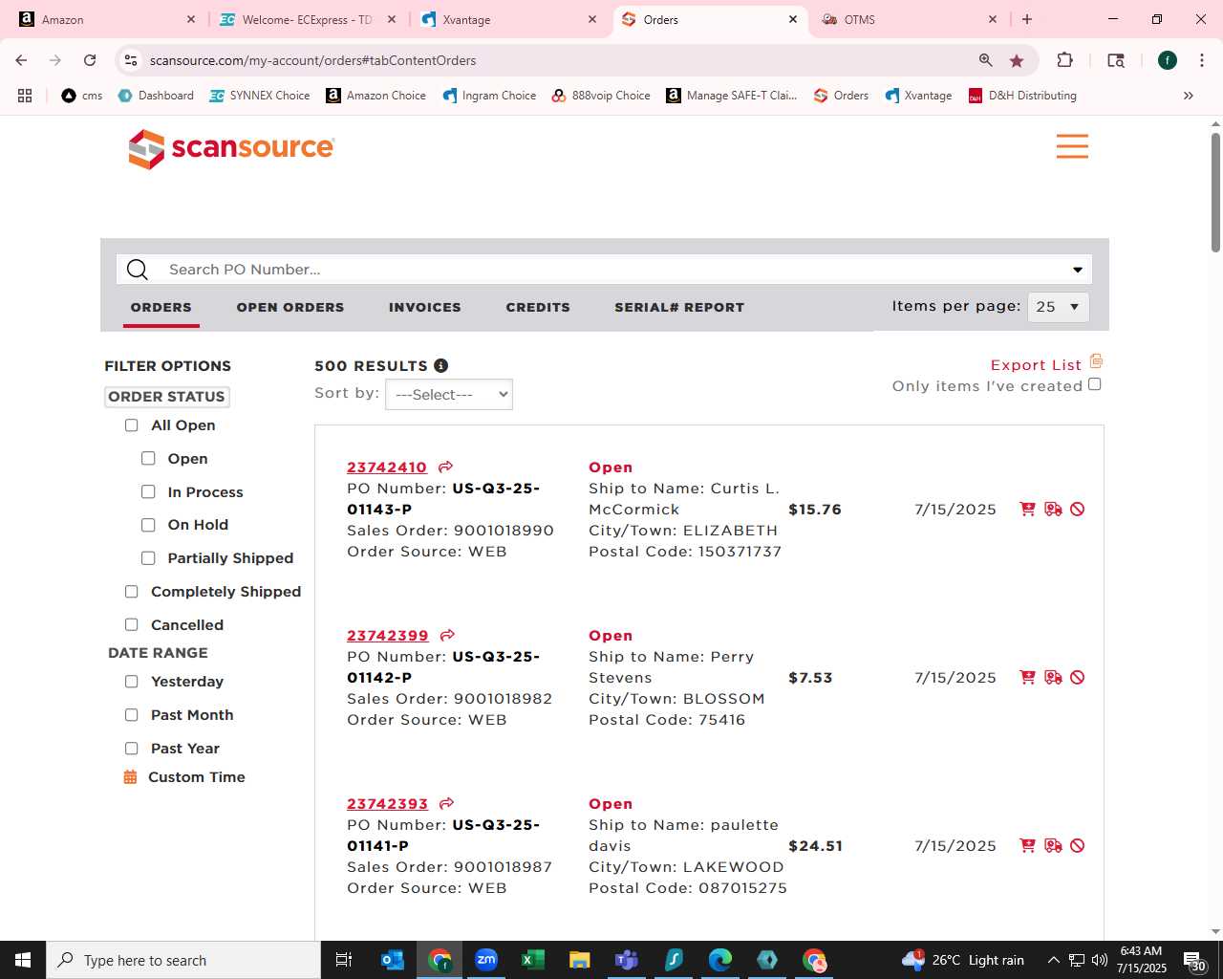Click the shipping truck icon for the $15.76 order
This screenshot has height=979, width=1223.
[x=1053, y=510]
